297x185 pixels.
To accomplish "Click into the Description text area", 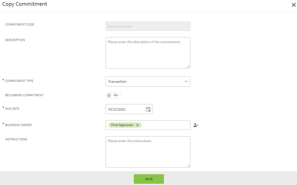I will [148, 53].
